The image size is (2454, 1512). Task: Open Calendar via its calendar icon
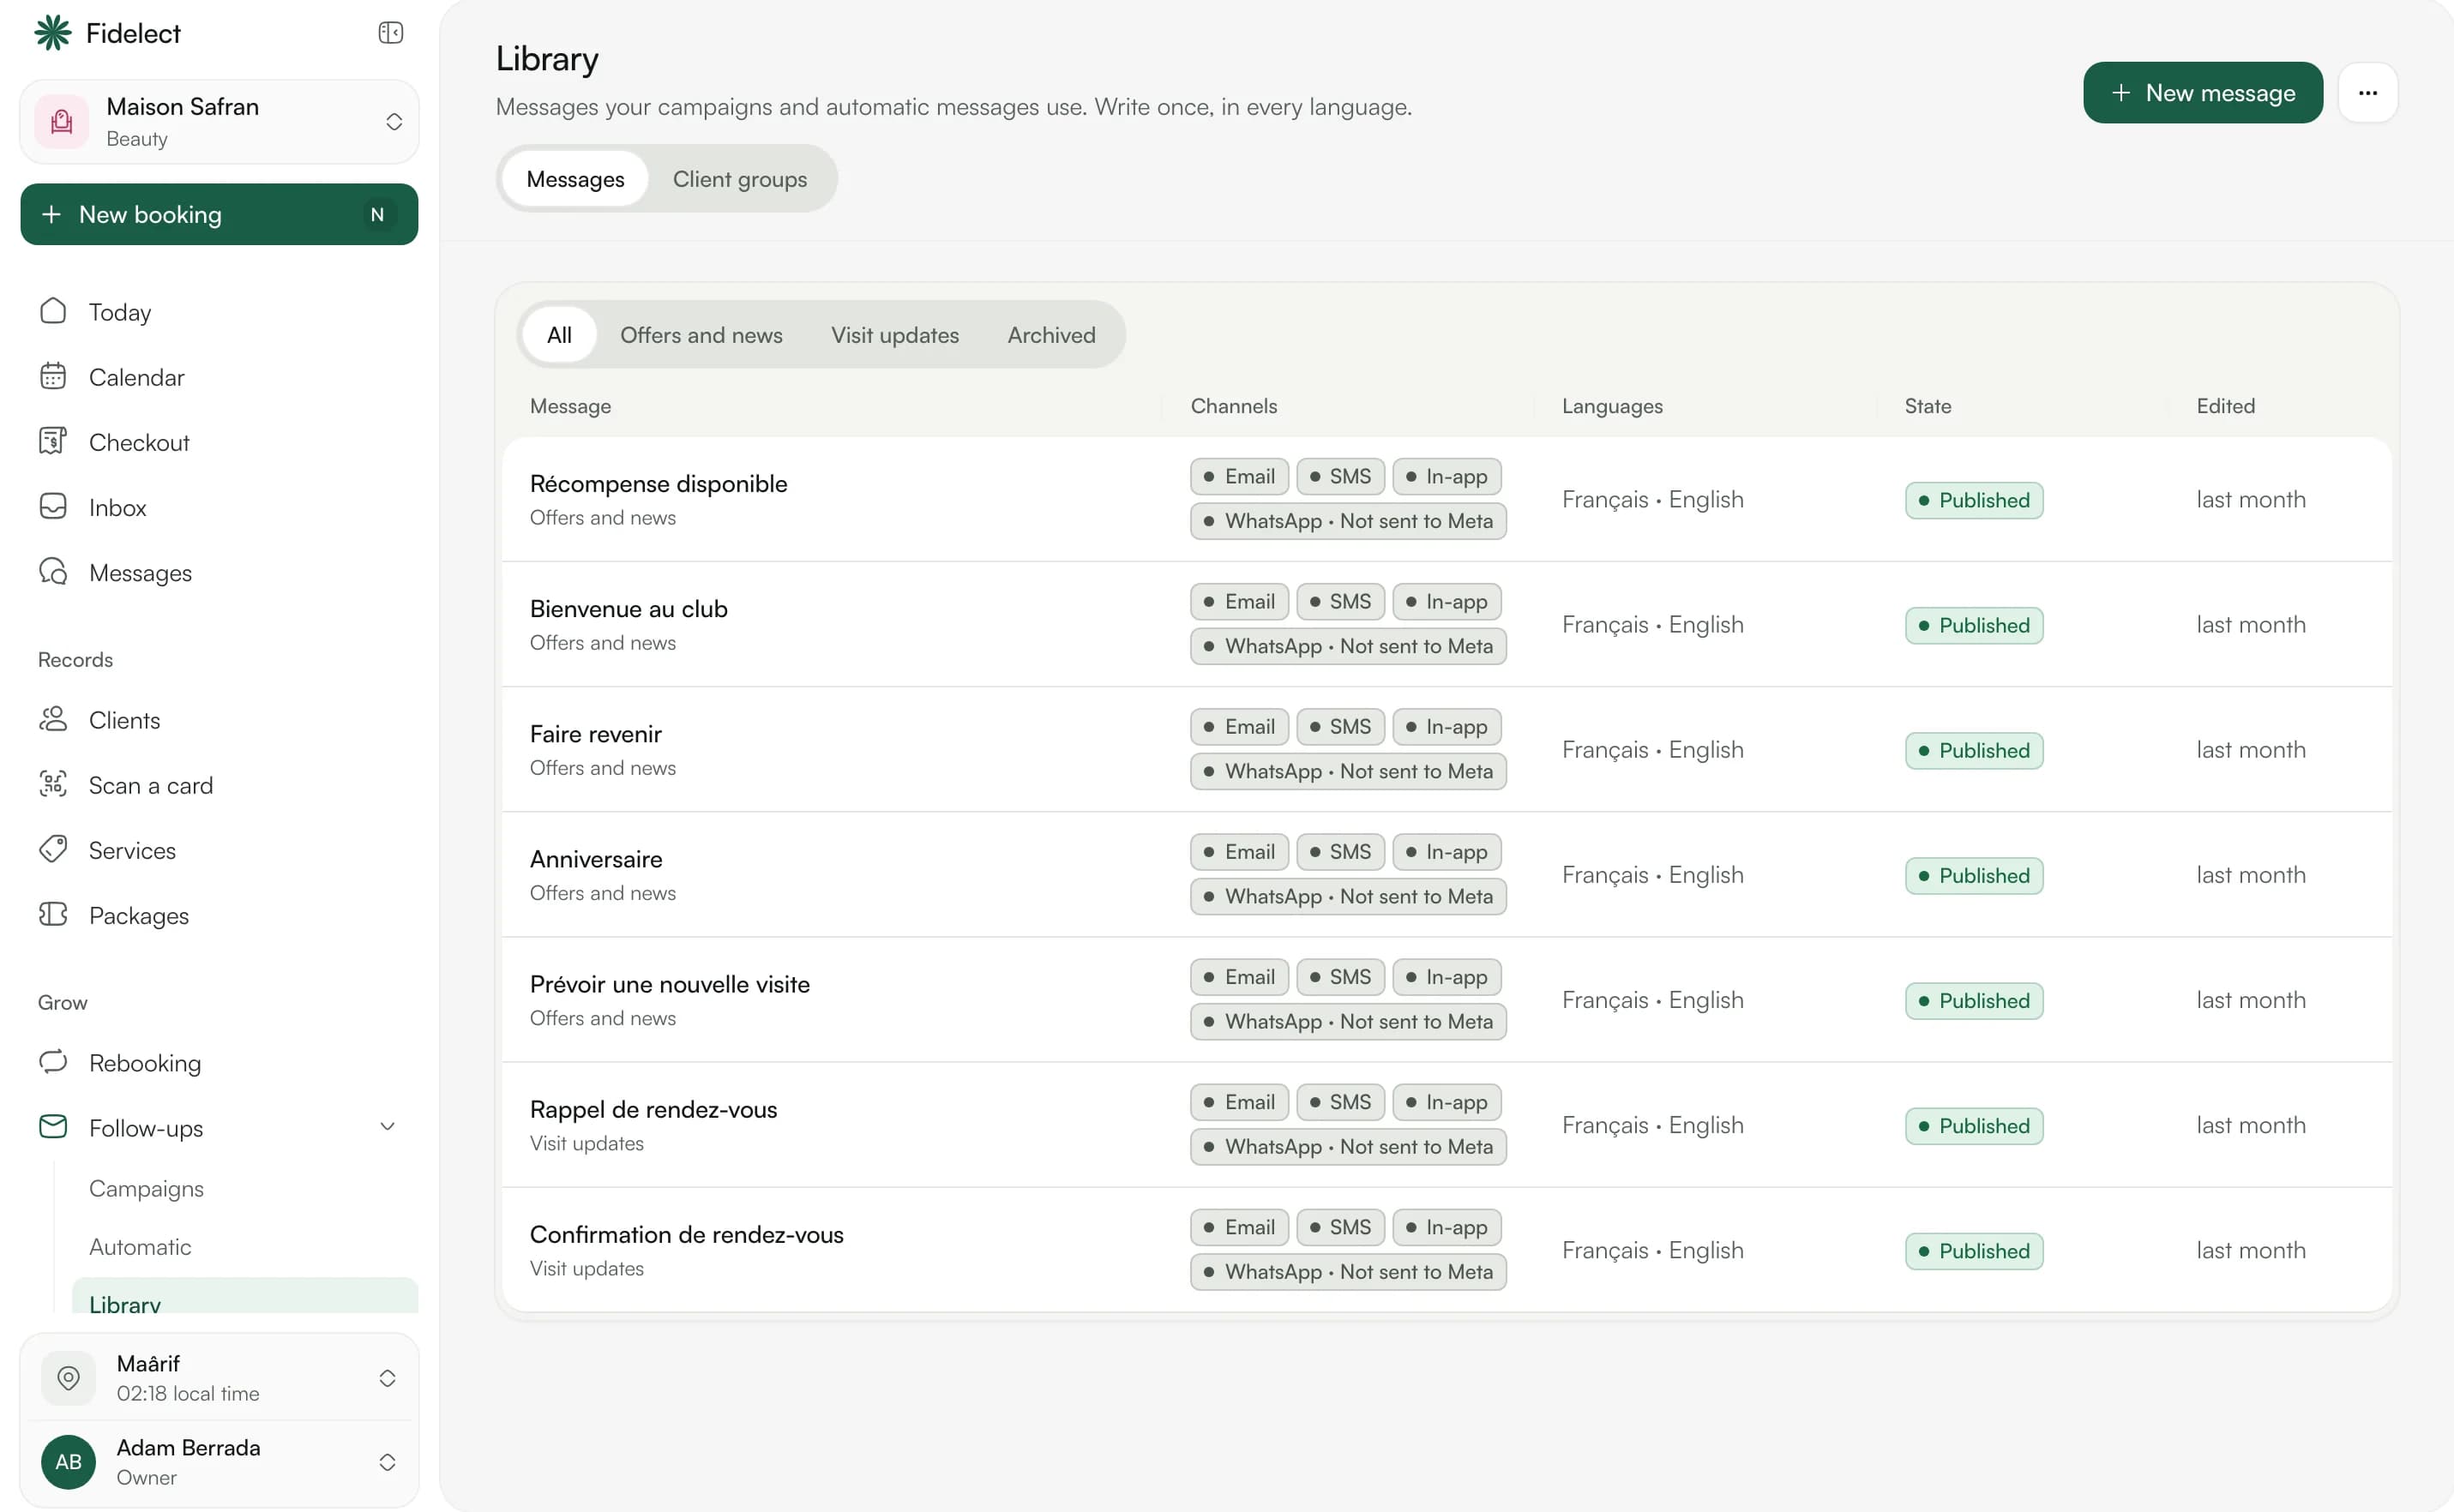pyautogui.click(x=53, y=376)
